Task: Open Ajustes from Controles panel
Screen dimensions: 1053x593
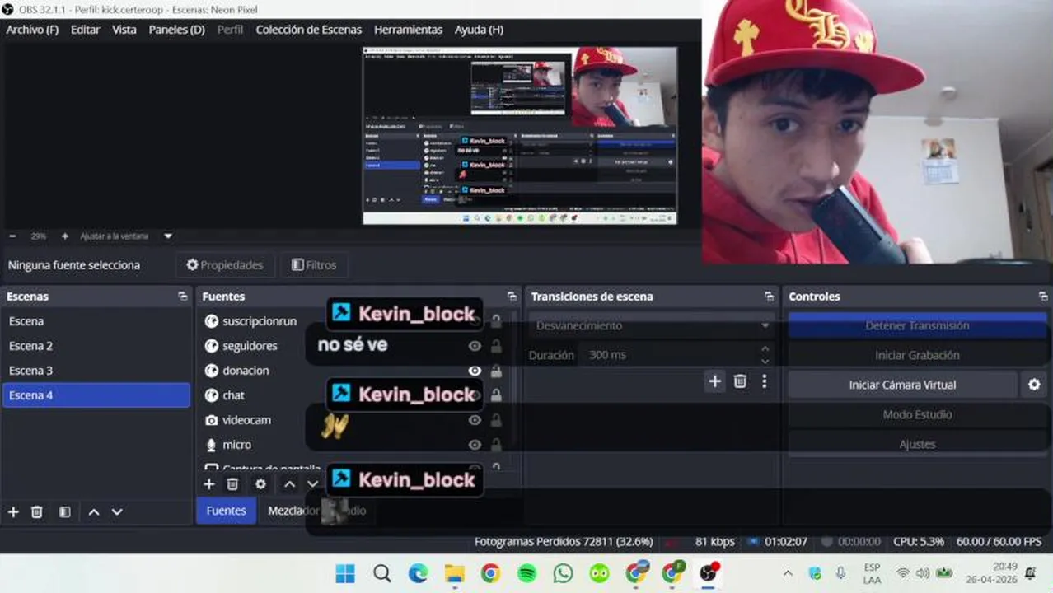Action: (917, 444)
